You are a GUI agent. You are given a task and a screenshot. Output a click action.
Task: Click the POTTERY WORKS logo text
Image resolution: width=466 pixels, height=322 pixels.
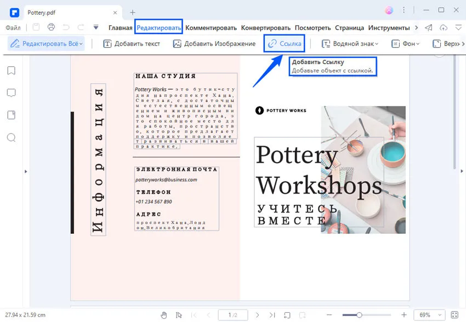pos(286,111)
